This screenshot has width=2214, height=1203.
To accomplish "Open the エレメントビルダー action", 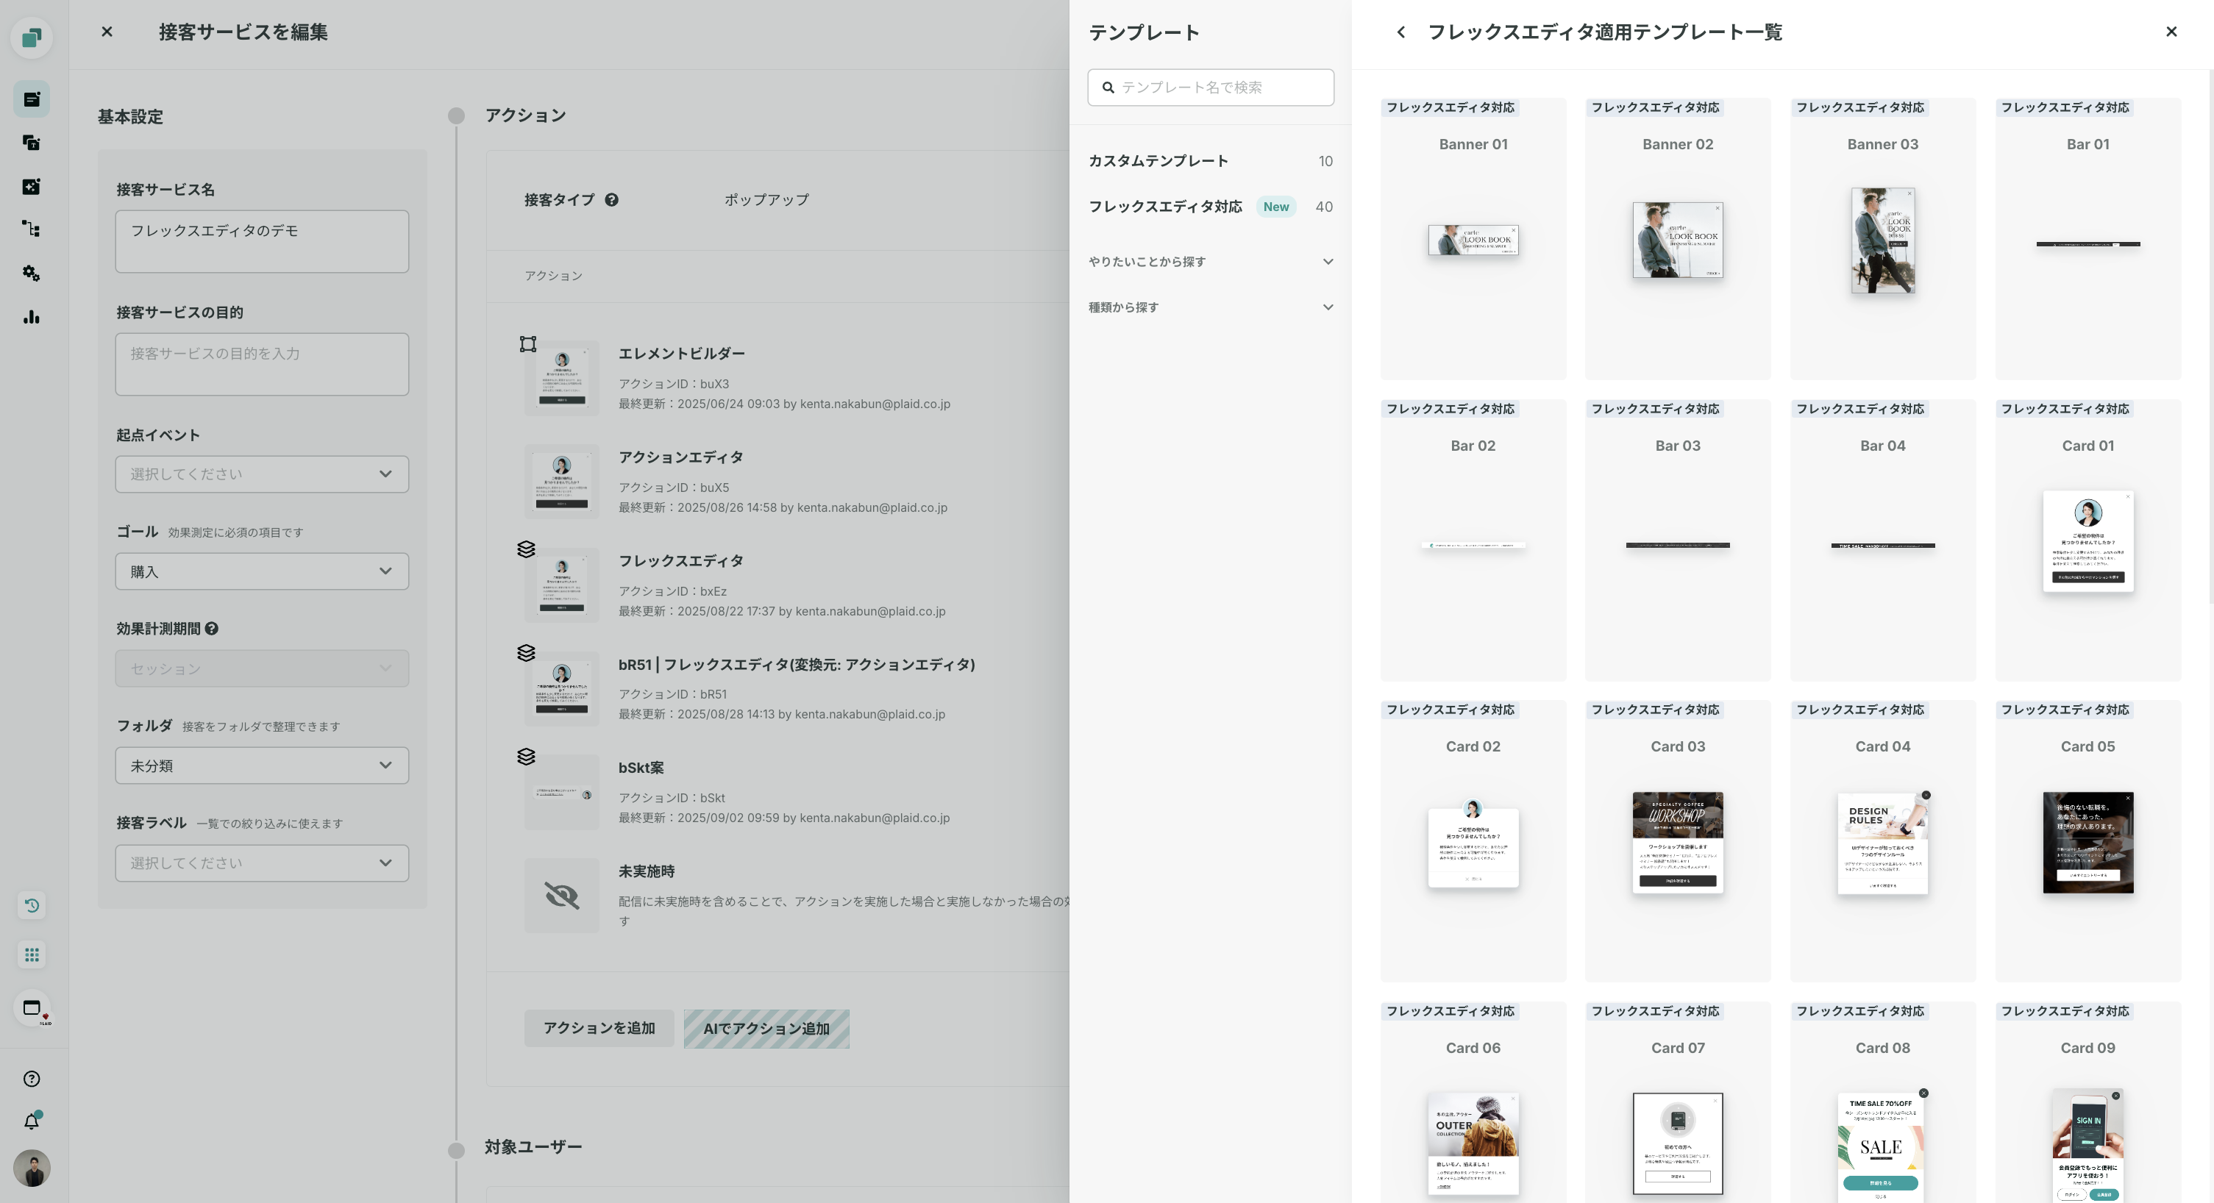I will click(x=682, y=353).
